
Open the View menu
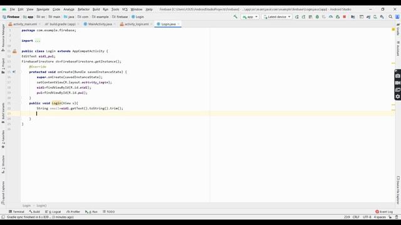pyautogui.click(x=30, y=9)
